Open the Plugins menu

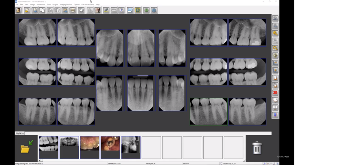(x=55, y=4)
